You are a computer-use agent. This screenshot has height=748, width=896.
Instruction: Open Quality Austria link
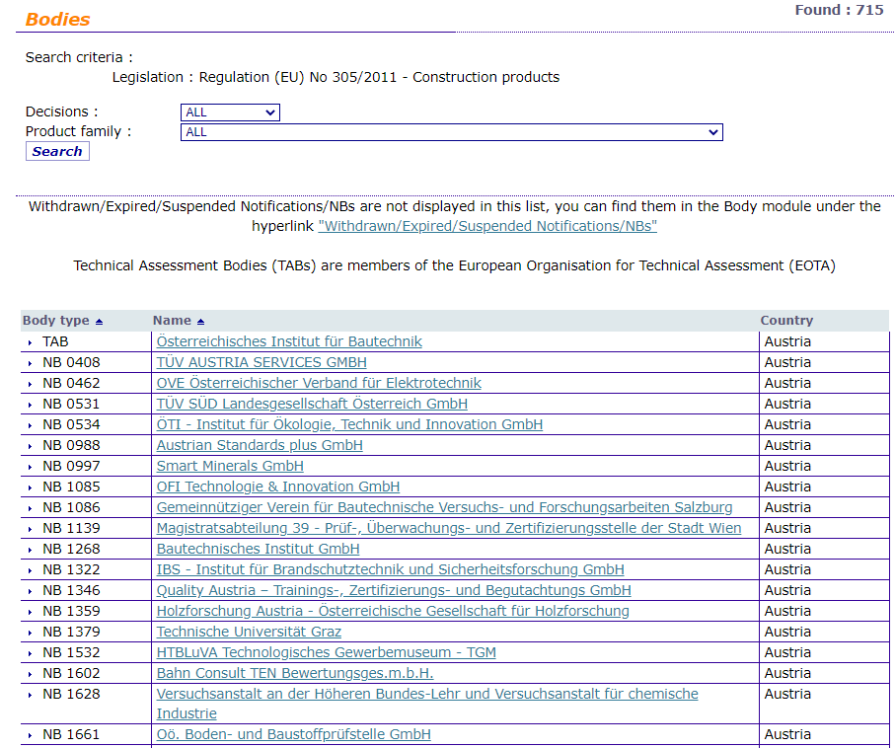coord(394,590)
